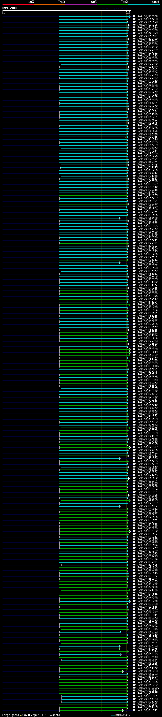This screenshot has width=162, height=717.
Task: Select label UniRef100_A0ZGQ4
Action: pos(145,72)
